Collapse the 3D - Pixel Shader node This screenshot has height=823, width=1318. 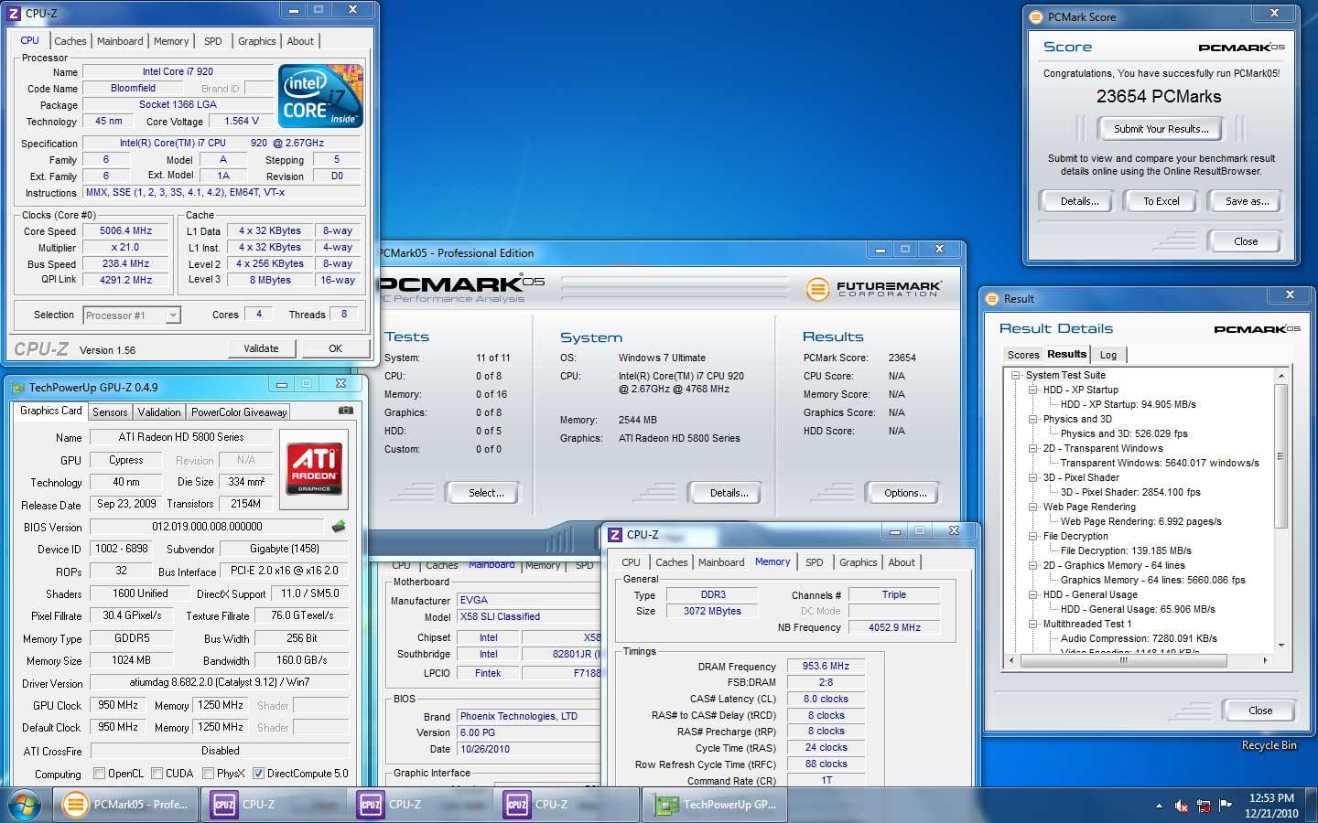point(1032,477)
